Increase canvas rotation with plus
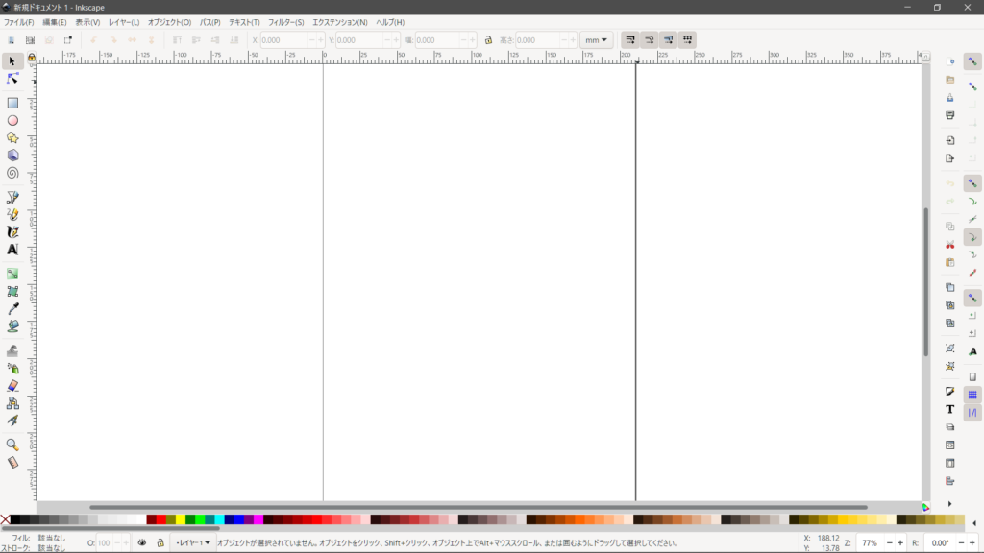 coord(972,543)
